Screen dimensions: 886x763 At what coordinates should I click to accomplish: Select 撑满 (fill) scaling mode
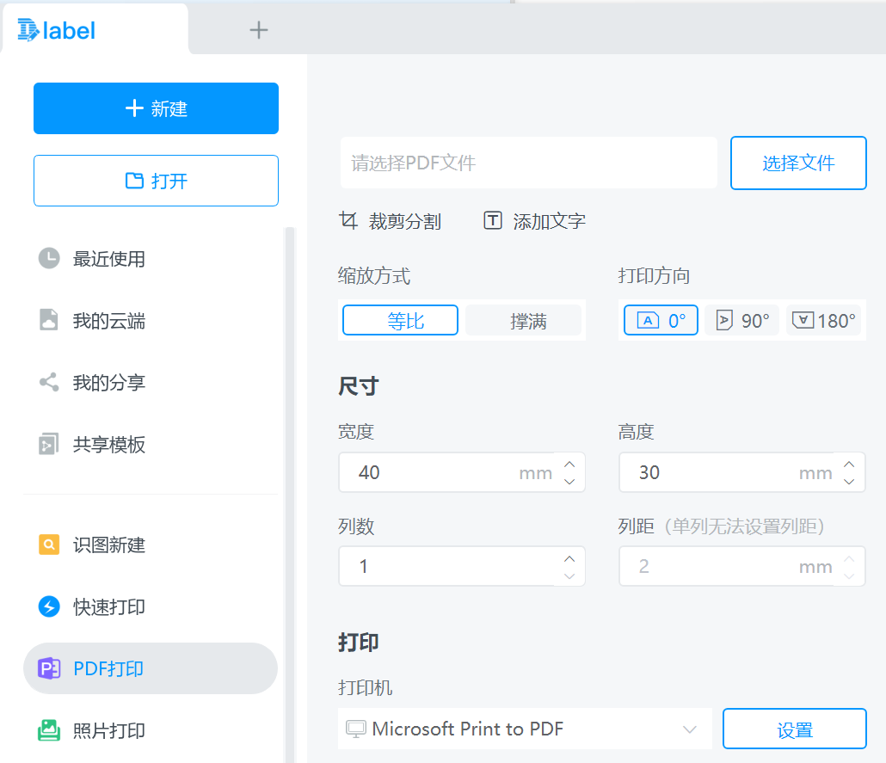tap(524, 319)
